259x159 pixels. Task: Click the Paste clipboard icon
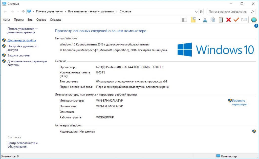(221, 20)
